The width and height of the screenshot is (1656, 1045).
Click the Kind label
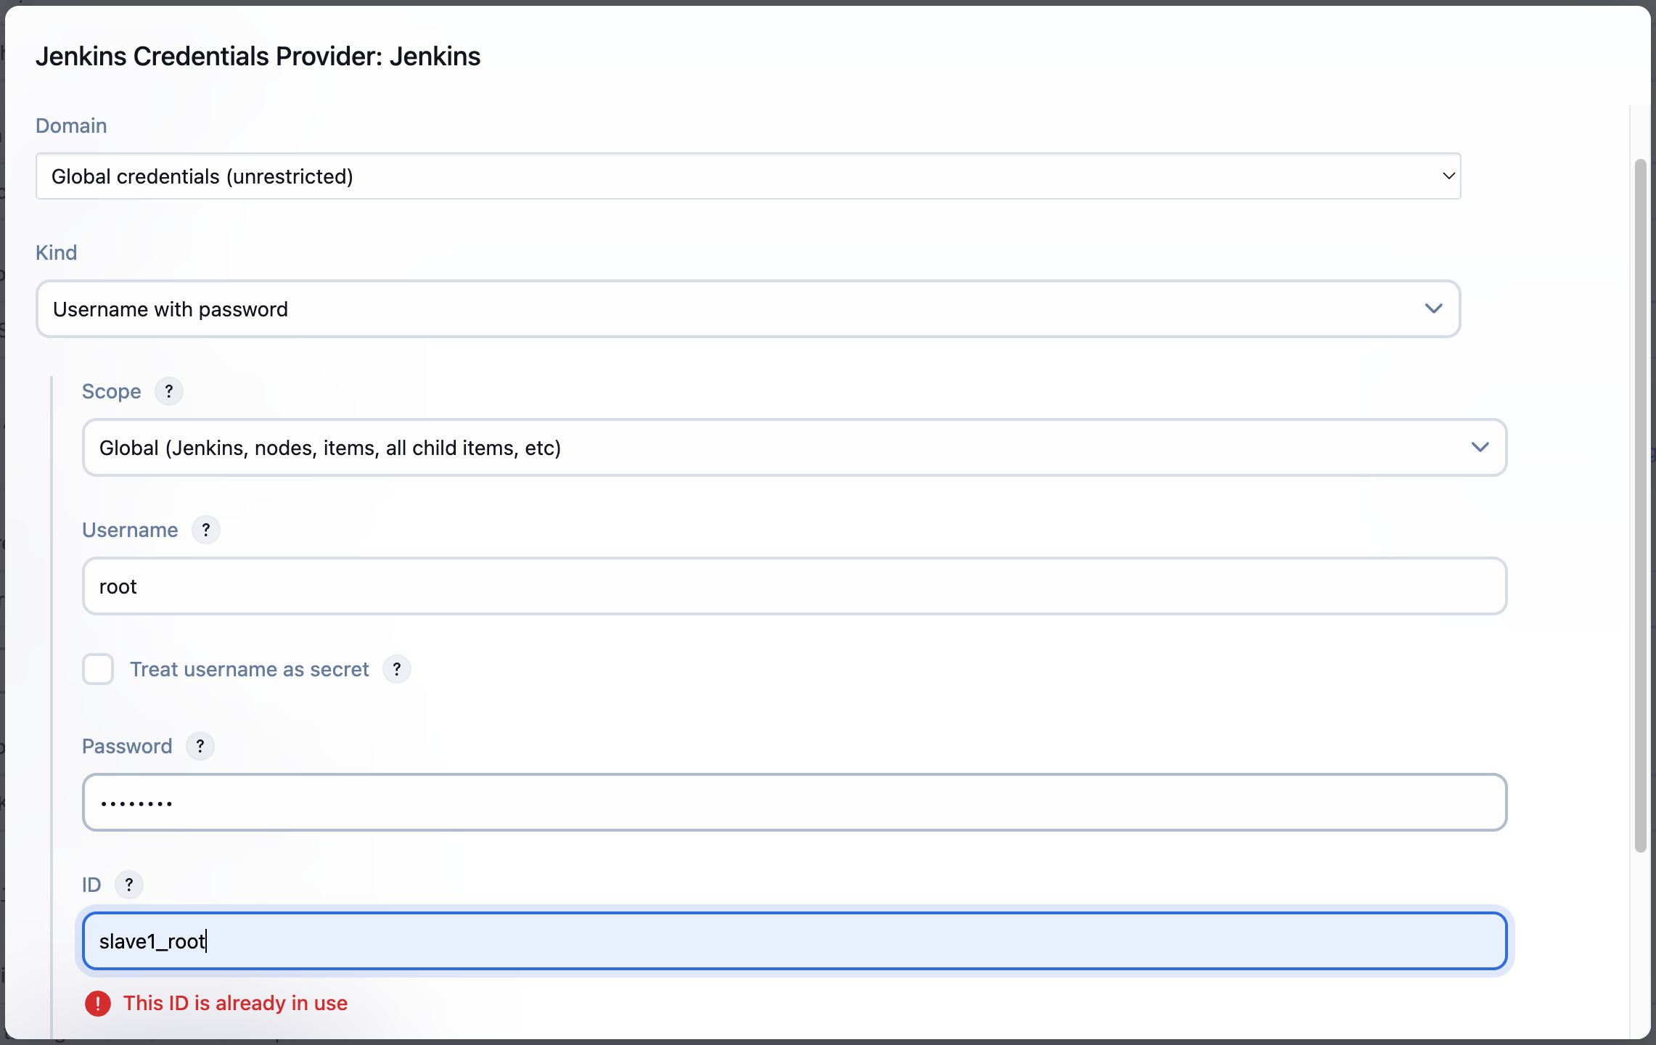[x=56, y=253]
